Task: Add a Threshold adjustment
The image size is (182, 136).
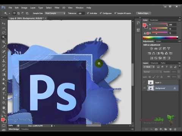Action: pos(160,58)
